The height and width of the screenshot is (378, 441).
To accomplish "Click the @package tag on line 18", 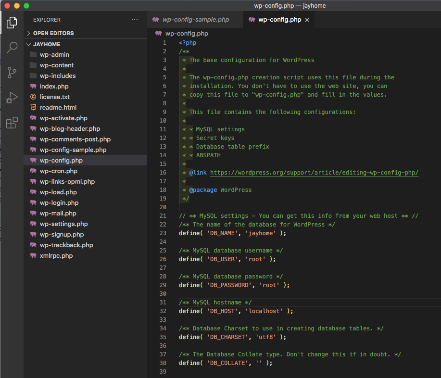I will pos(203,190).
